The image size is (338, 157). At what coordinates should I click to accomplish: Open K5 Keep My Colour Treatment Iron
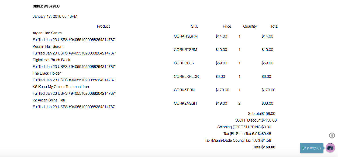point(61,87)
